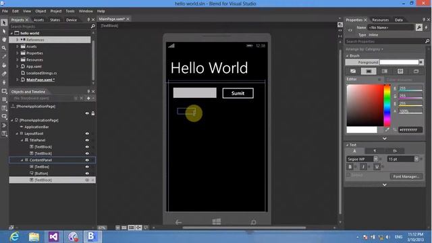Select the MainPage.xaml project file

click(40, 80)
